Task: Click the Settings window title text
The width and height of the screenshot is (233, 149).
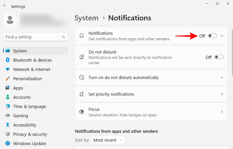Action: point(18,6)
